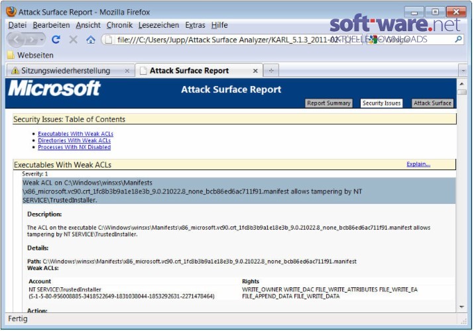Click the vertical scrollbar thumb
The height and width of the screenshot is (331, 474).
pyautogui.click(x=461, y=92)
